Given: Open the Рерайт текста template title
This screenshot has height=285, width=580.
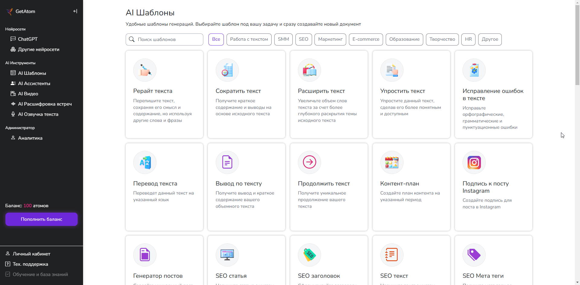Looking at the screenshot, I should coord(153,91).
